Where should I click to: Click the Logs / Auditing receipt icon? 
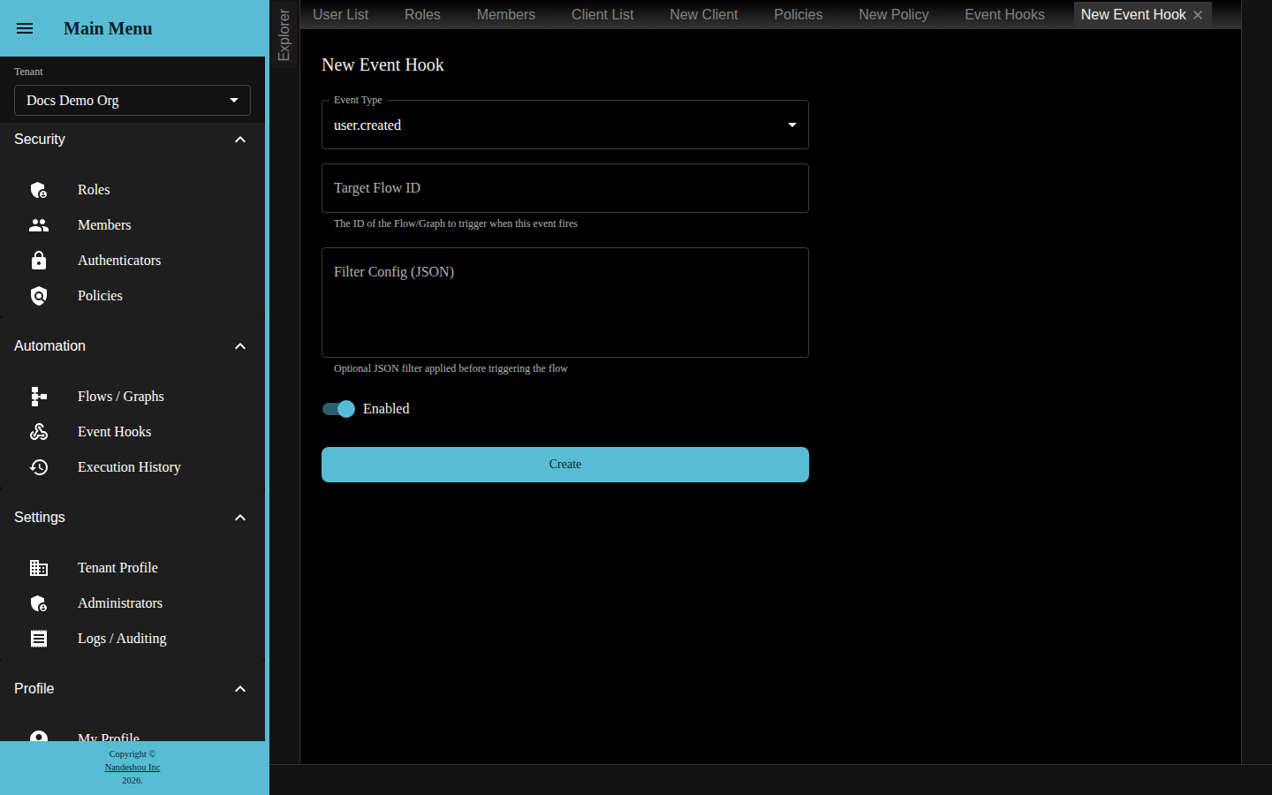pos(39,639)
